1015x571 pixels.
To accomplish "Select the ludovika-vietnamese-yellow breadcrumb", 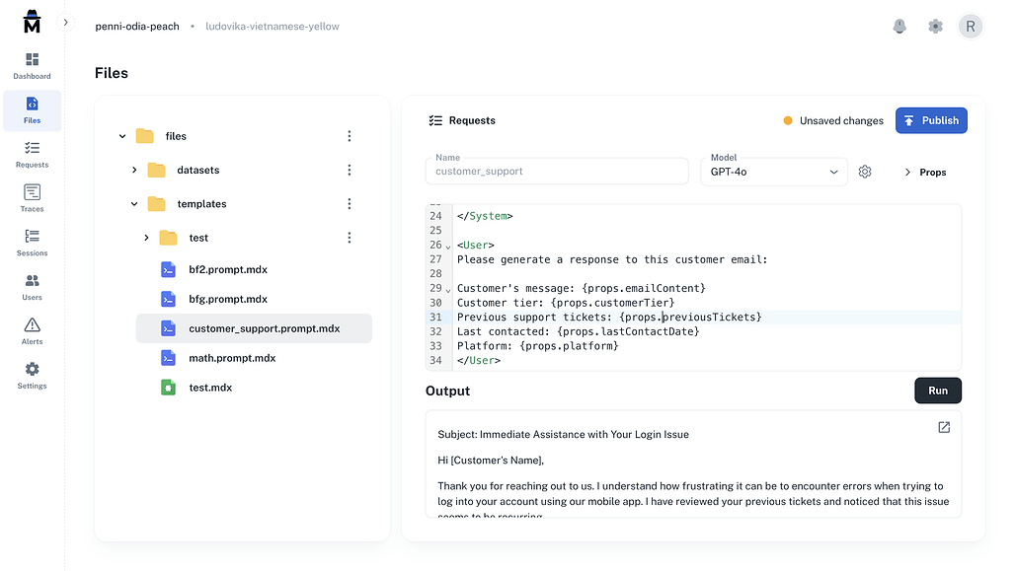I will (x=273, y=27).
